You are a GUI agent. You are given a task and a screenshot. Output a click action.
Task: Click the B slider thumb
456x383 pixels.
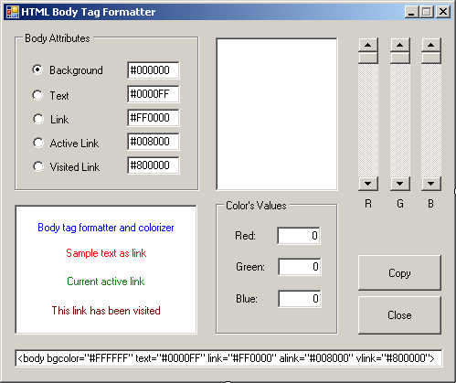(x=431, y=58)
